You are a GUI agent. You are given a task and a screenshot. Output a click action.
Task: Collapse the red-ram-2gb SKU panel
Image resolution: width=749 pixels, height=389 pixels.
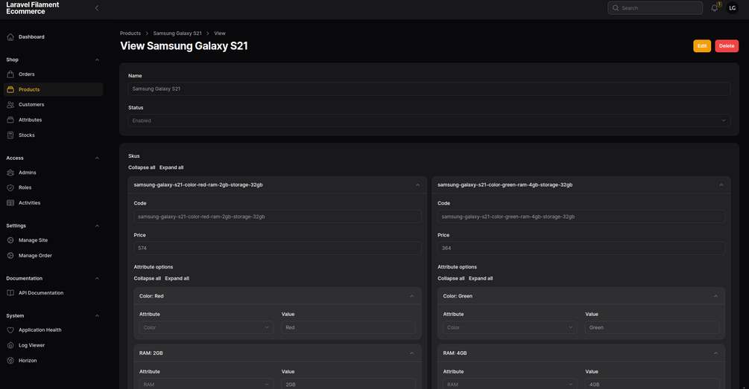pyautogui.click(x=417, y=185)
